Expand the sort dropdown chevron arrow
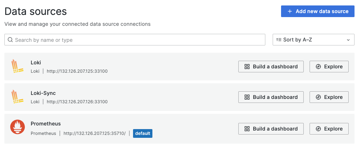This screenshot has height=148, width=360. (348, 40)
